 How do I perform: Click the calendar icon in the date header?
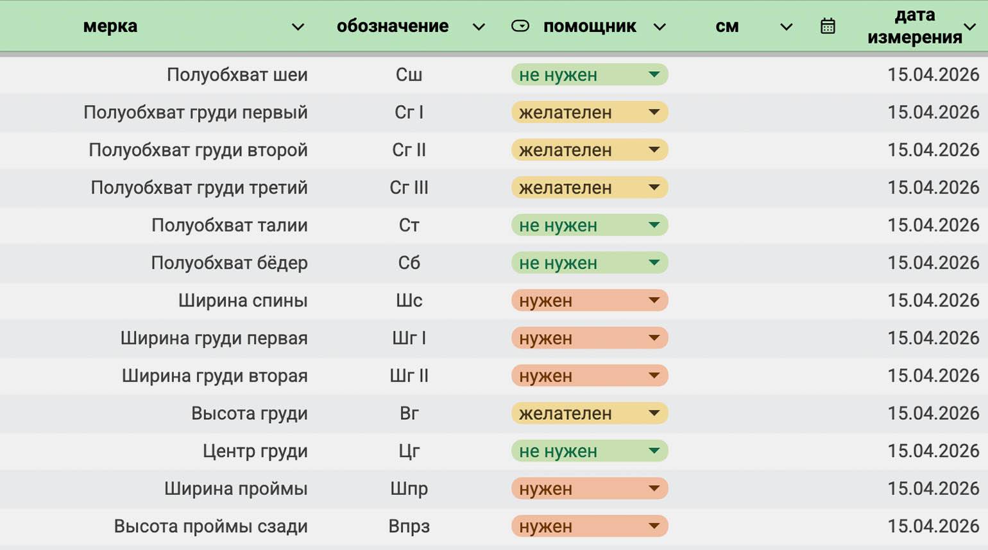[828, 26]
